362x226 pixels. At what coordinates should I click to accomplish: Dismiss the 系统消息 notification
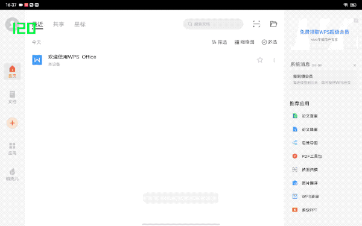pos(355,65)
